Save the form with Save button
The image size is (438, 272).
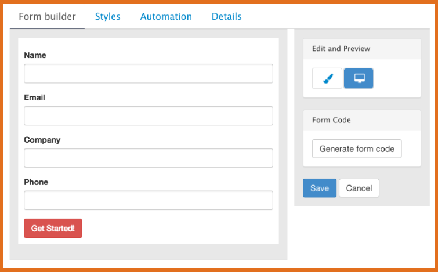coord(320,188)
